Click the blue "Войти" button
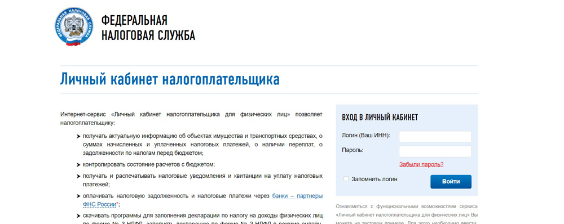 [x=451, y=182]
